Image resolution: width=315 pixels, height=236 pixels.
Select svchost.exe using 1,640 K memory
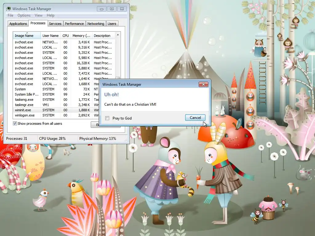coord(64,79)
